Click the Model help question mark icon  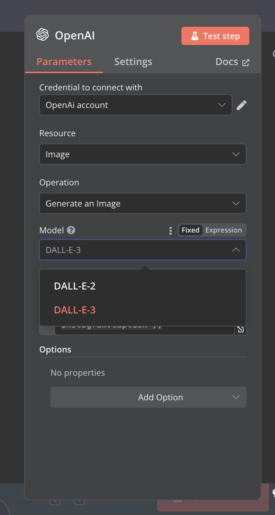point(71,230)
